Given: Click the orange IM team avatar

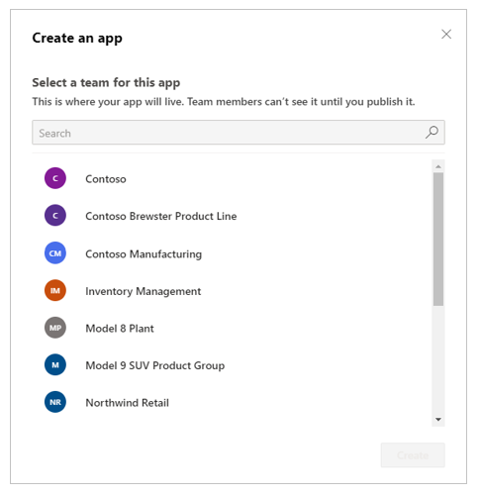Looking at the screenshot, I should pyautogui.click(x=55, y=290).
